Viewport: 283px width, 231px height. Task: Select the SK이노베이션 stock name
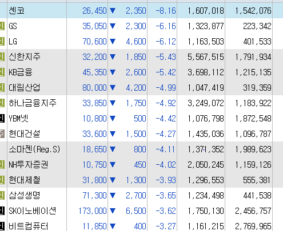click(33, 211)
